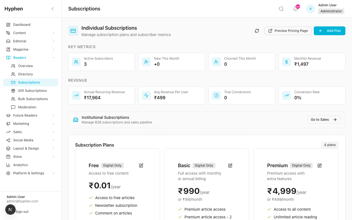Click the Institutional Subscriptions building icon
352x220 pixels.
(x=75, y=120)
